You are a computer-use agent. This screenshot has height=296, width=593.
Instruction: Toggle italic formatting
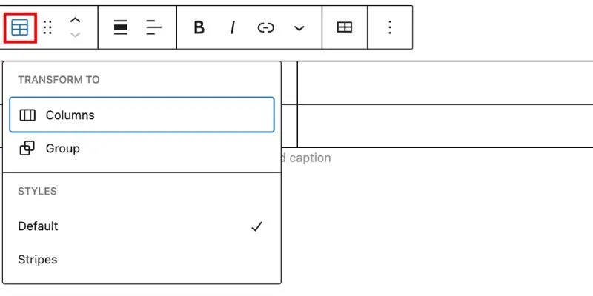click(x=233, y=27)
